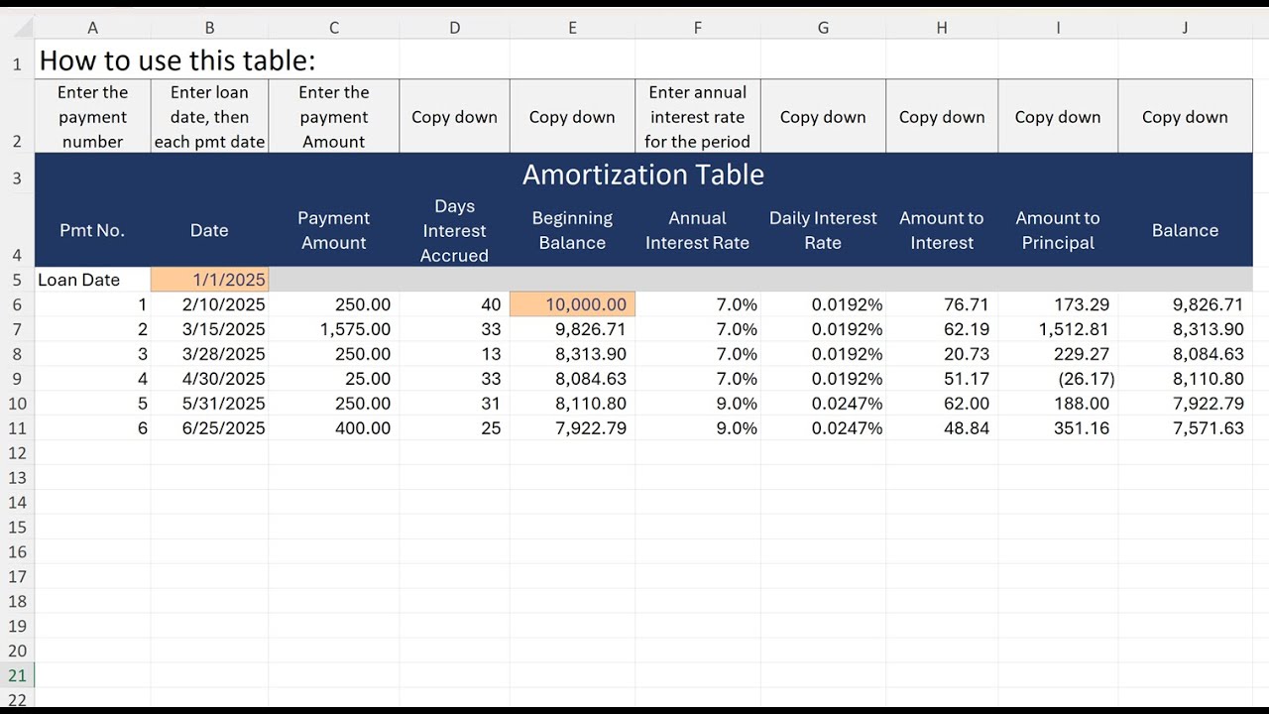Image resolution: width=1269 pixels, height=714 pixels.
Task: Select row 12 header
Action: tap(17, 453)
